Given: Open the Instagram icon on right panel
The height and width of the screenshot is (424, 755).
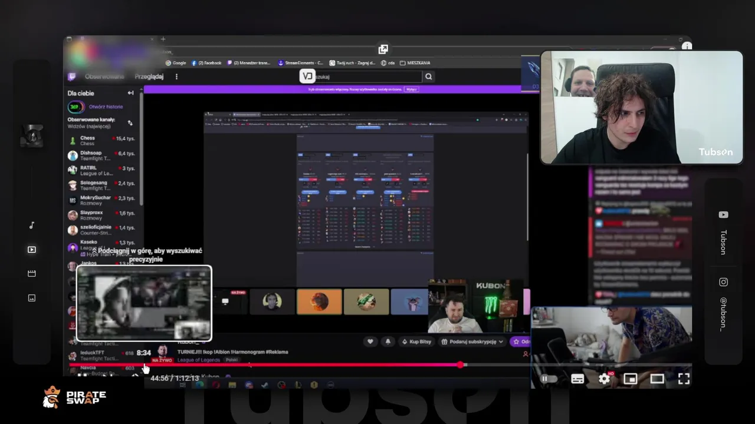Looking at the screenshot, I should (x=723, y=282).
